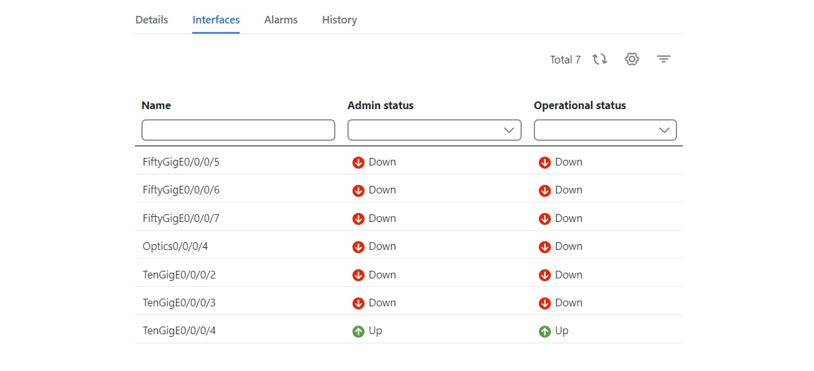Click the red Down admin icon for FiftyGigE0/0/0/5
814x371 pixels.
pyautogui.click(x=358, y=162)
